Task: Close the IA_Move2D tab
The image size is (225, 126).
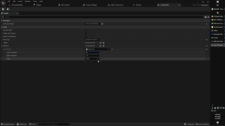Action: pyautogui.click(x=179, y=5)
